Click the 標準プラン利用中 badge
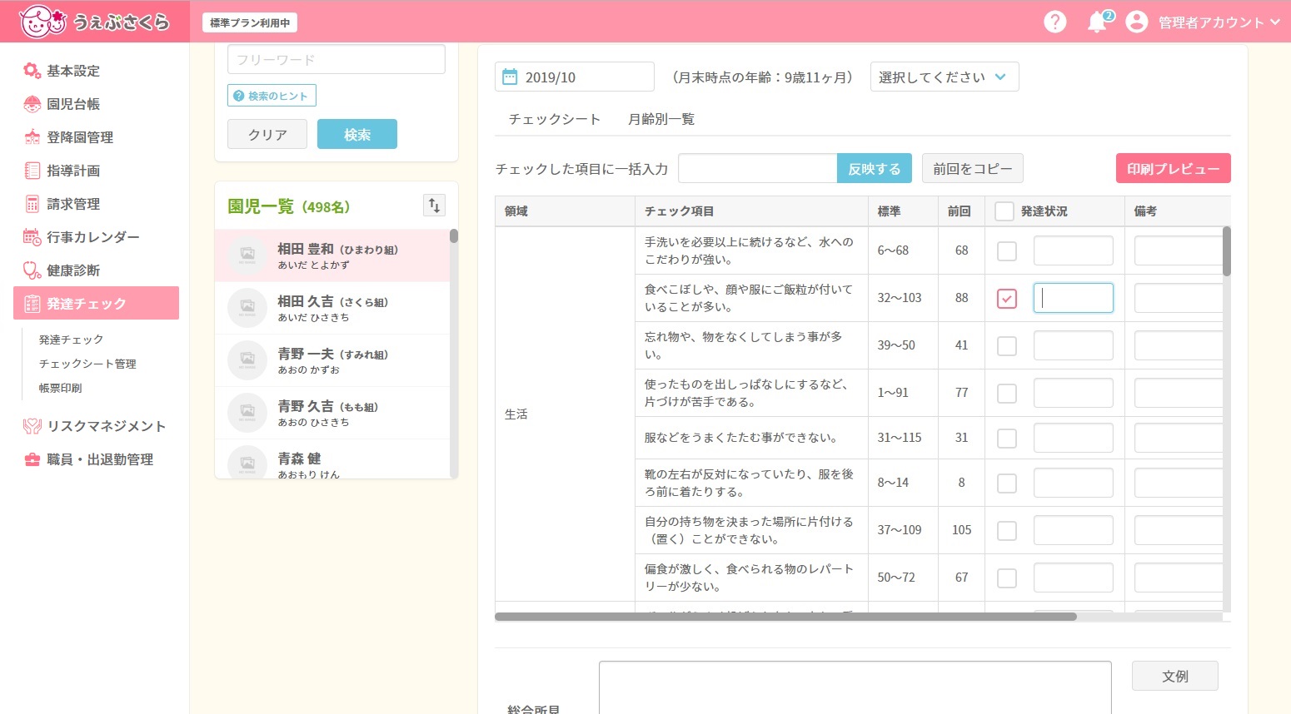1291x714 pixels. [250, 22]
